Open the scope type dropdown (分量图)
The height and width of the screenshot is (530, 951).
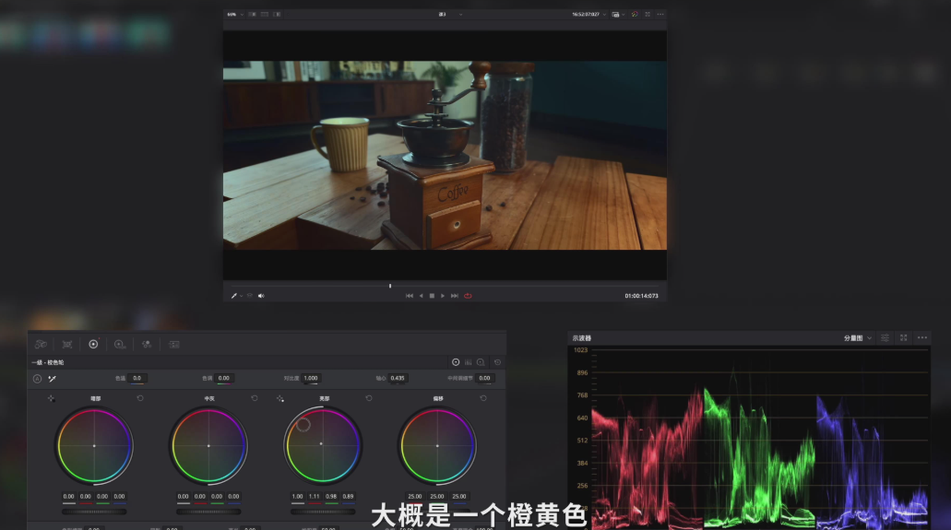click(858, 338)
